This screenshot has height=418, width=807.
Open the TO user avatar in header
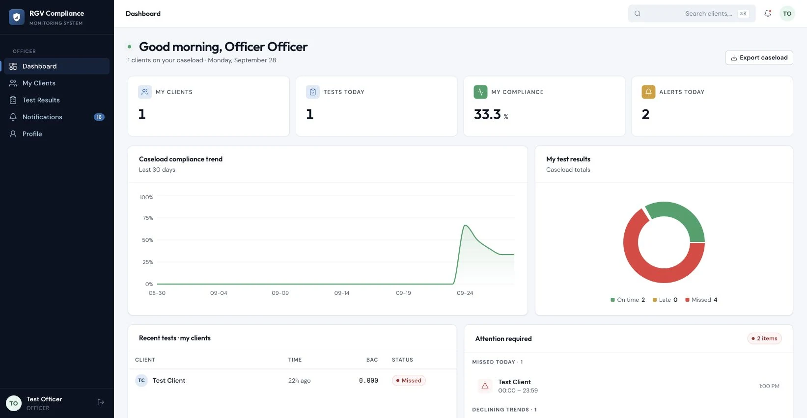(787, 14)
